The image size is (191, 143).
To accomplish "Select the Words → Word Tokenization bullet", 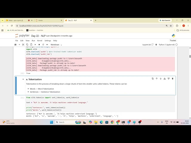I will [42, 89].
